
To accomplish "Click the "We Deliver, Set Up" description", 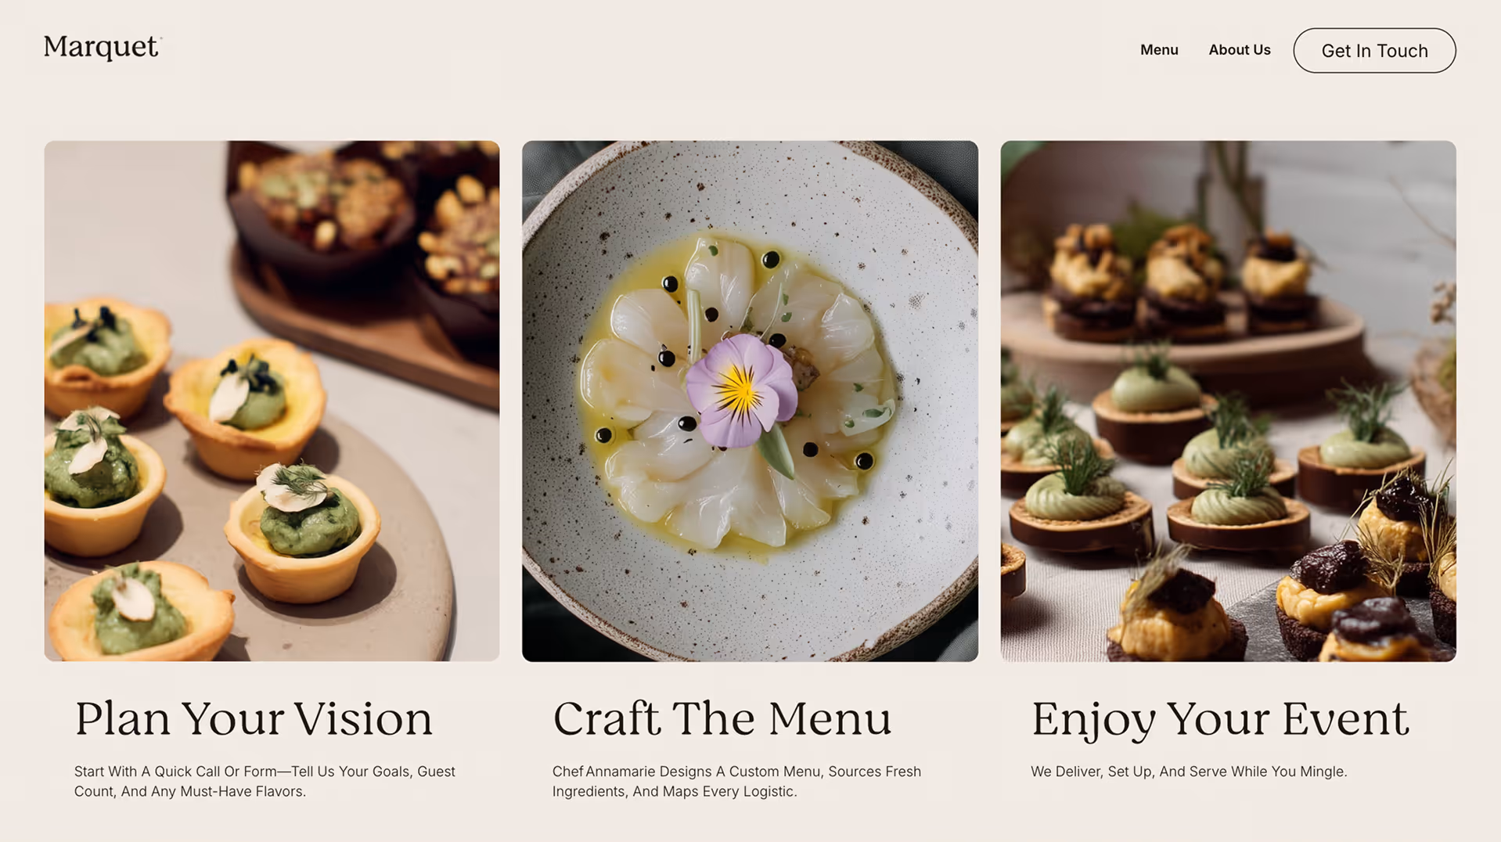I will [x=1189, y=772].
